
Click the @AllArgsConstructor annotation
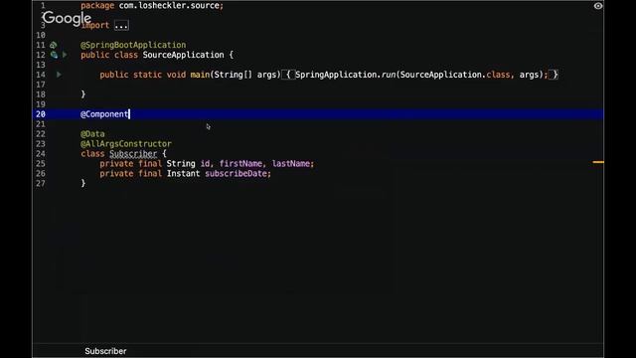tap(126, 143)
